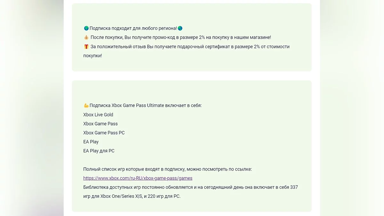The height and width of the screenshot is (216, 384).
Task: Click the "EA Play для PC" line
Action: 99,151
